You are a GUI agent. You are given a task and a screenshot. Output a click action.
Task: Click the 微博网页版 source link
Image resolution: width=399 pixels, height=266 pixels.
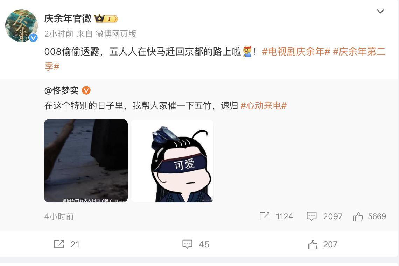(116, 34)
